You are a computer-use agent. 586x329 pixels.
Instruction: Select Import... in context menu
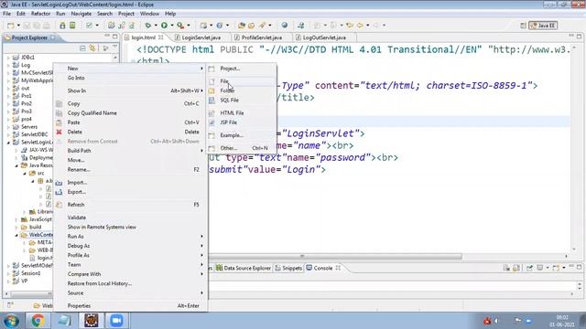[x=130, y=183]
